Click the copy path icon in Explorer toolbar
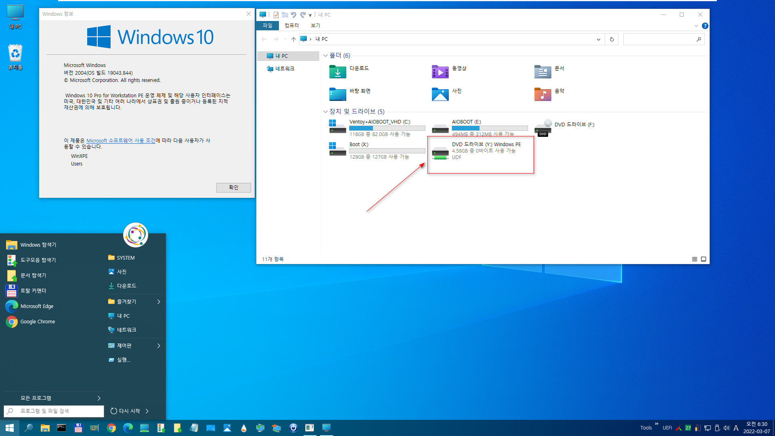The height and width of the screenshot is (436, 775). click(x=275, y=15)
